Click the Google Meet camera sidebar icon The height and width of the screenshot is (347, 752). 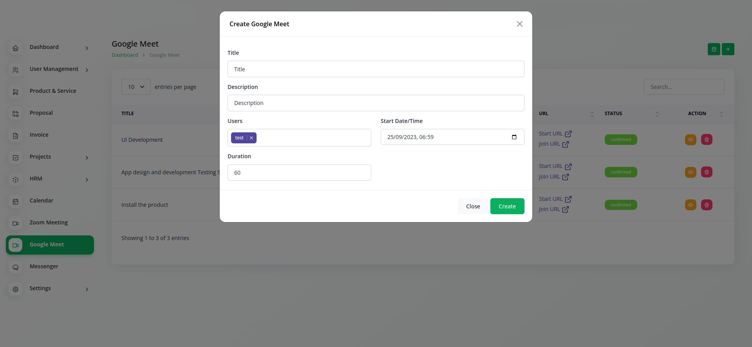pyautogui.click(x=16, y=245)
